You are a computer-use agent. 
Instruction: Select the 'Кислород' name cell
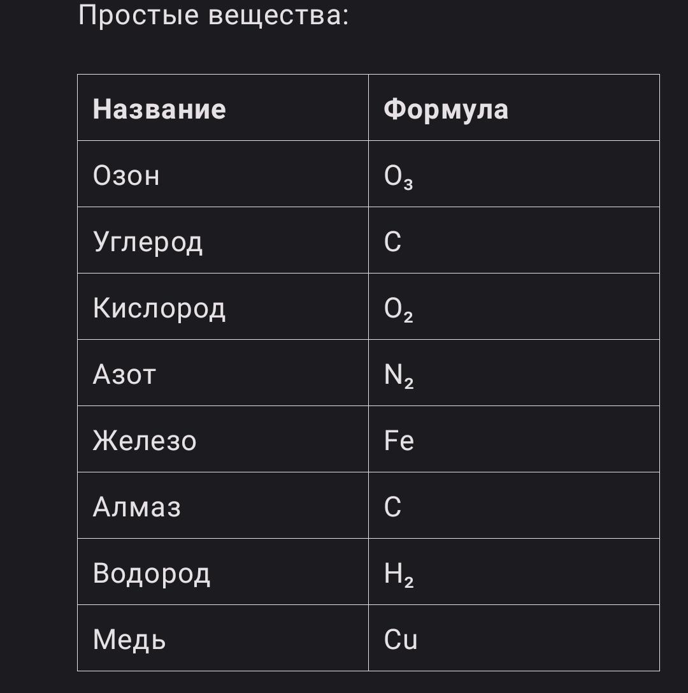[223, 306]
